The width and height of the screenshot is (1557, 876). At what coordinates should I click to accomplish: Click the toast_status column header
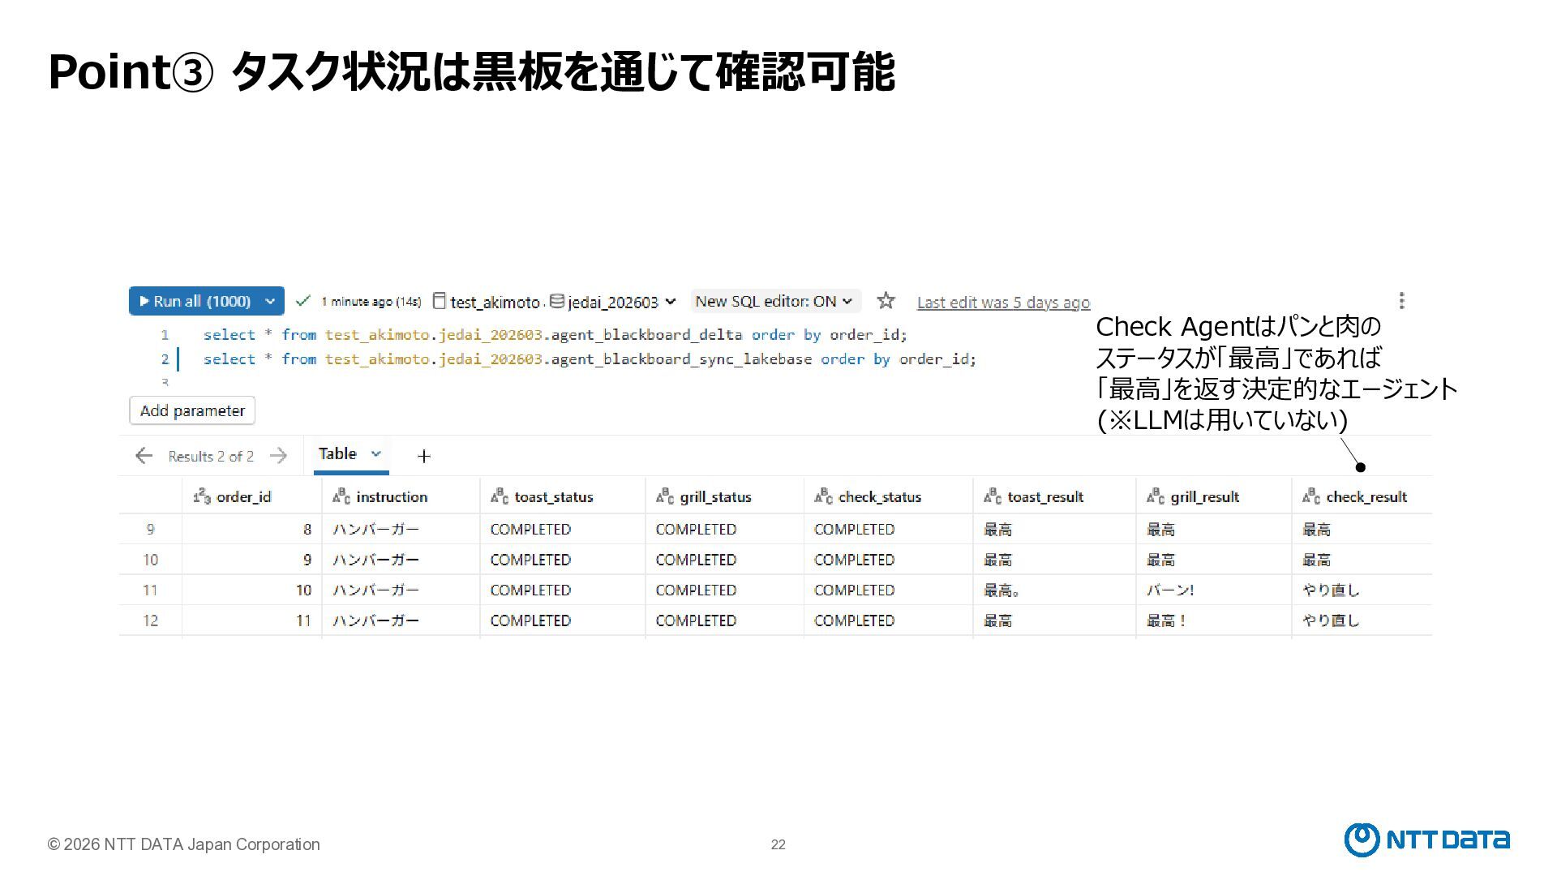(553, 497)
